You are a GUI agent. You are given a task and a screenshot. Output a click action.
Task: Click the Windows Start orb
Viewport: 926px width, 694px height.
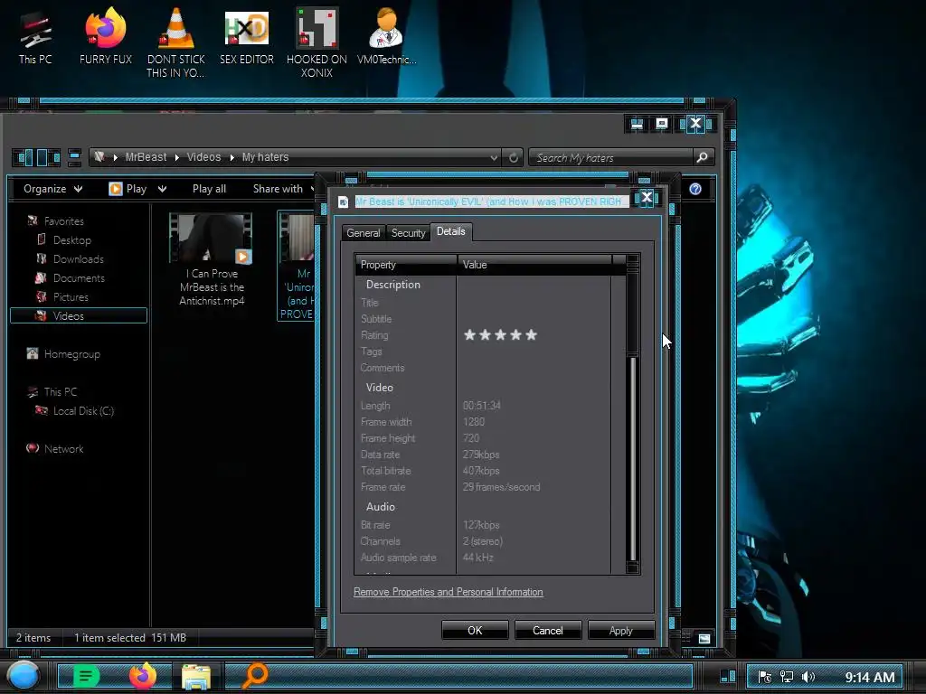(x=23, y=676)
